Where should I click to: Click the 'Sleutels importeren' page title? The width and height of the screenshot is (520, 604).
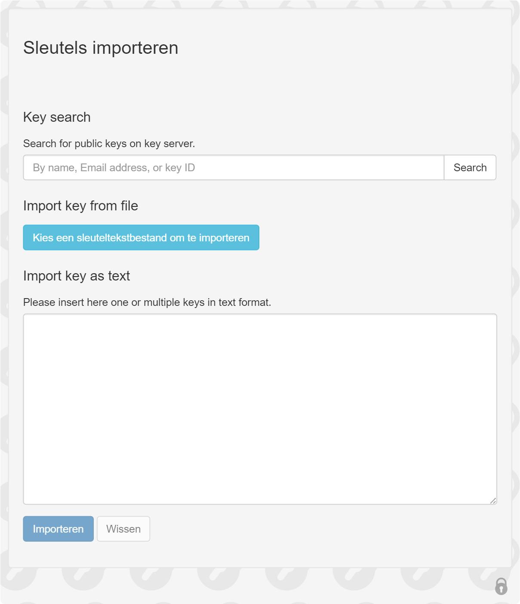[101, 48]
